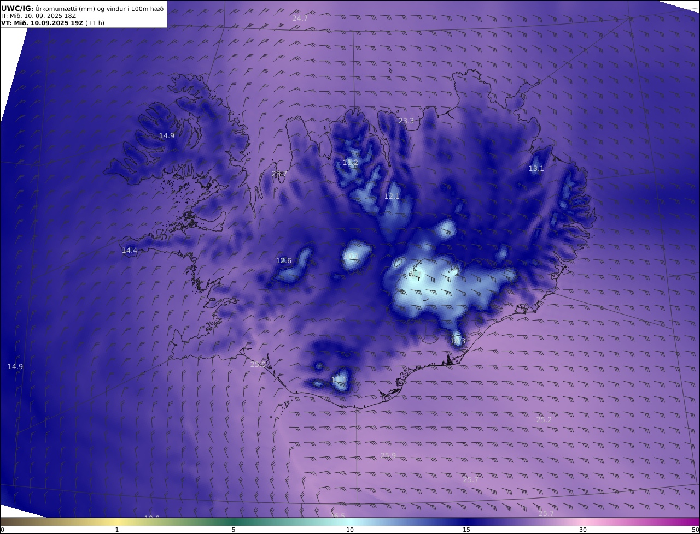
Task: Select the 25.0 value label
Action: [x=258, y=364]
